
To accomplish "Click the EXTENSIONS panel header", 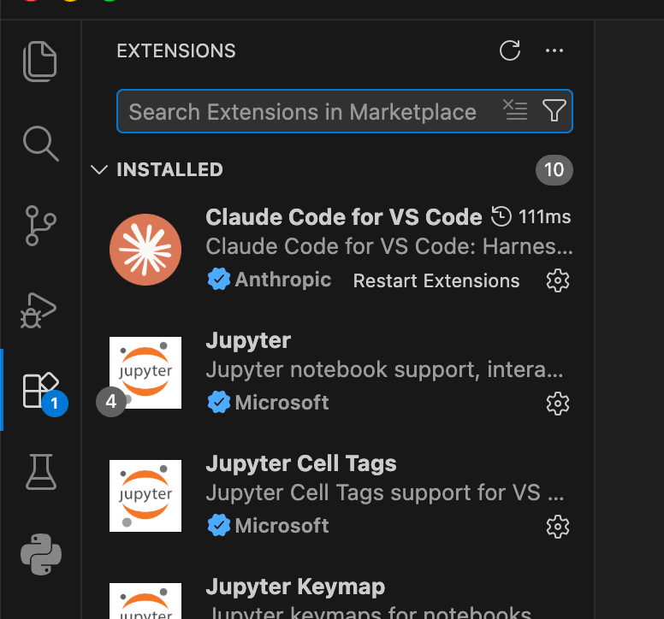I will tap(176, 51).
